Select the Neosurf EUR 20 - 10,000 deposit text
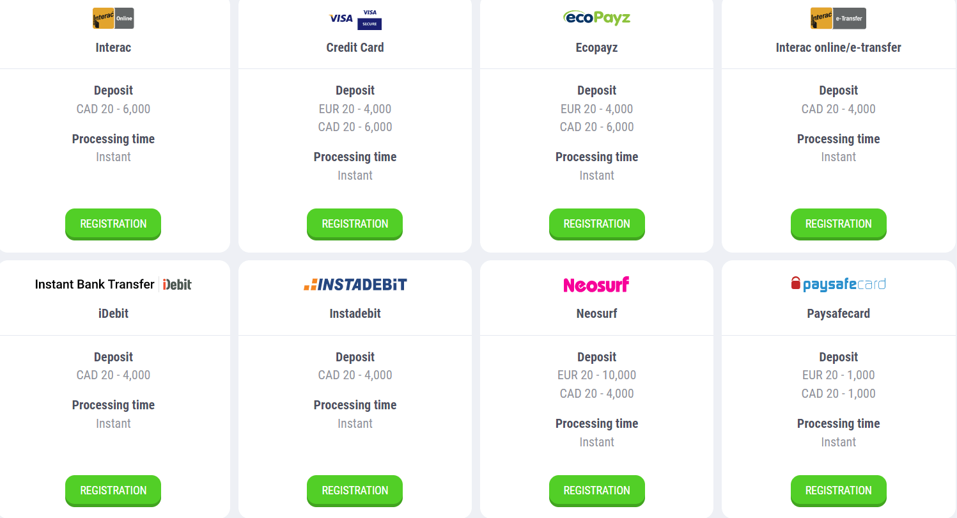 (x=596, y=375)
